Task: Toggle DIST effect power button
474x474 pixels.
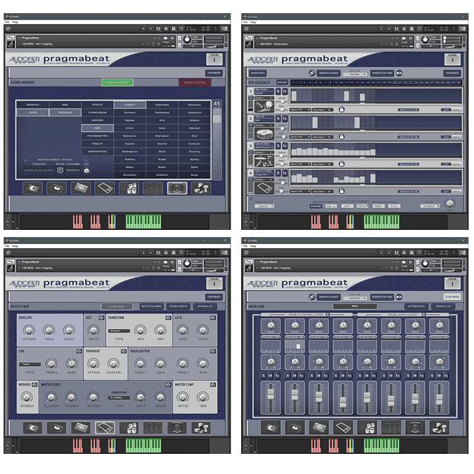Action: pyautogui.click(x=101, y=318)
